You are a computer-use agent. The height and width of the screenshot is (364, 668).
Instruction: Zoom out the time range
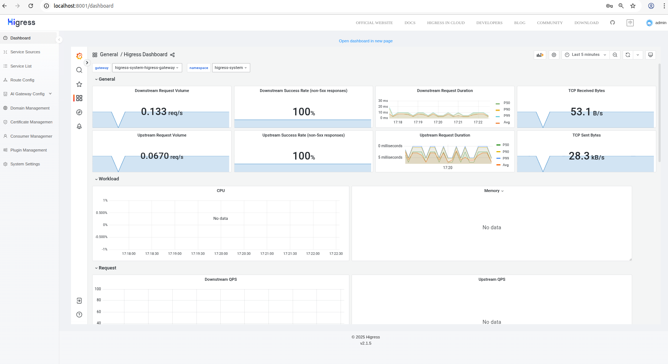click(x=615, y=55)
